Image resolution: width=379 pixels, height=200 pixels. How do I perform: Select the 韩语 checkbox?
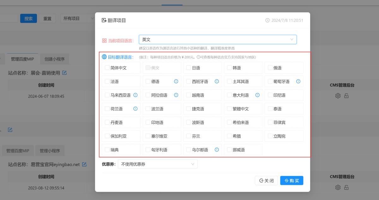click(229, 68)
